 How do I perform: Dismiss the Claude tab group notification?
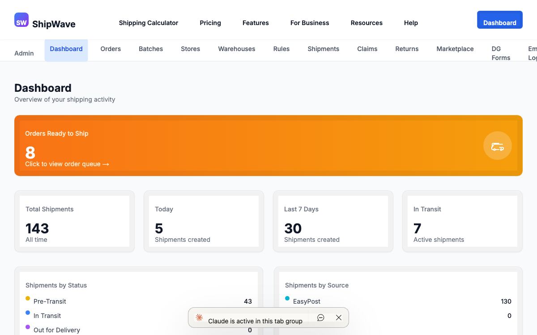click(339, 318)
